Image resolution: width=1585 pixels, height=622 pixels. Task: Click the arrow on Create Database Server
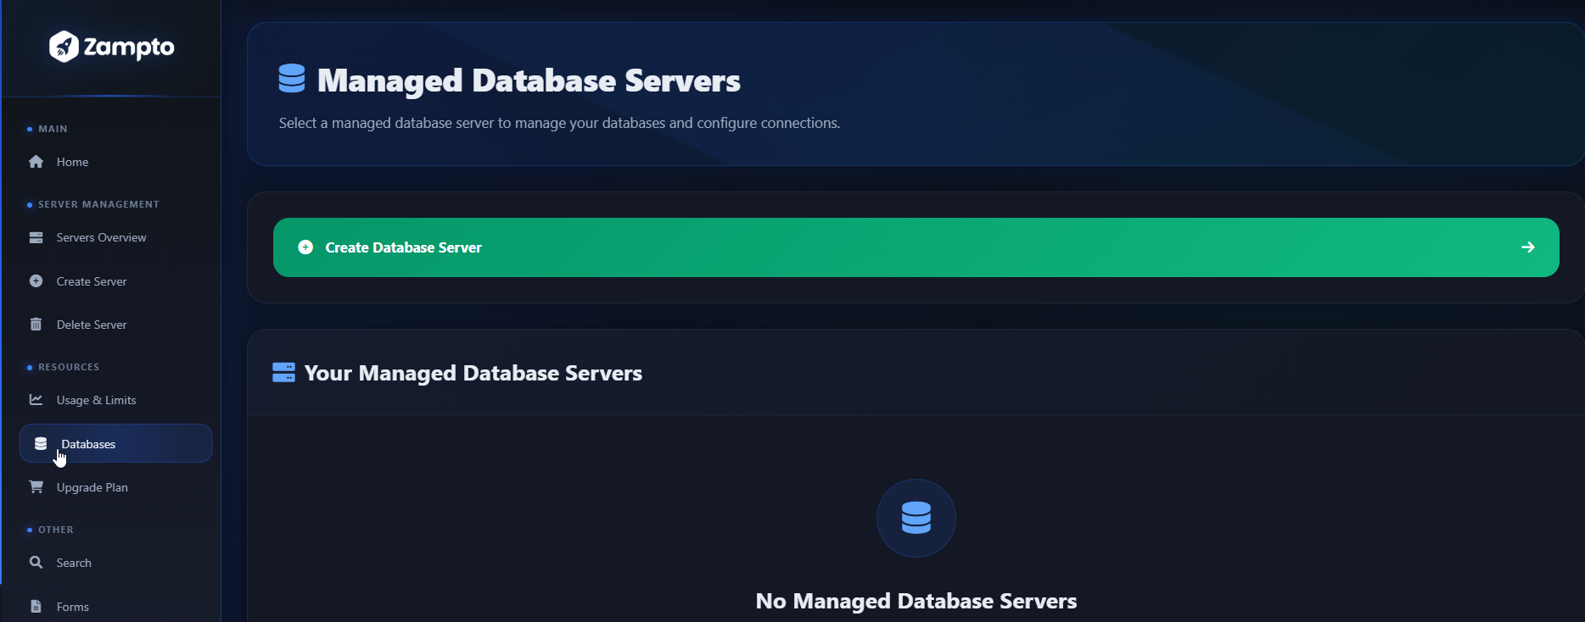[x=1527, y=247]
